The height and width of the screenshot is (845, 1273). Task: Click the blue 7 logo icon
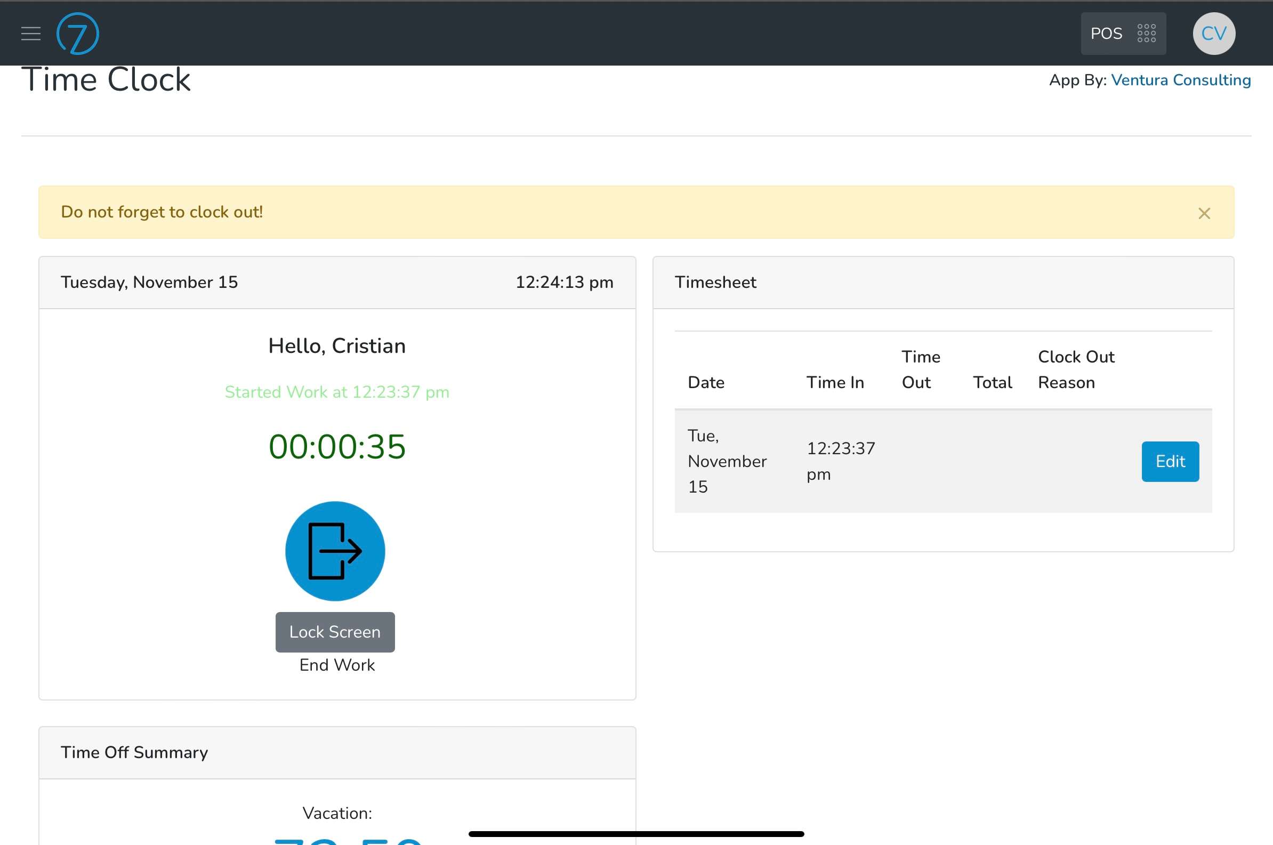point(78,34)
